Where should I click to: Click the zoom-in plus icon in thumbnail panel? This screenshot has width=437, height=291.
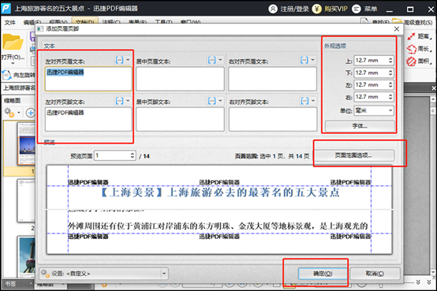(x=30, y=113)
